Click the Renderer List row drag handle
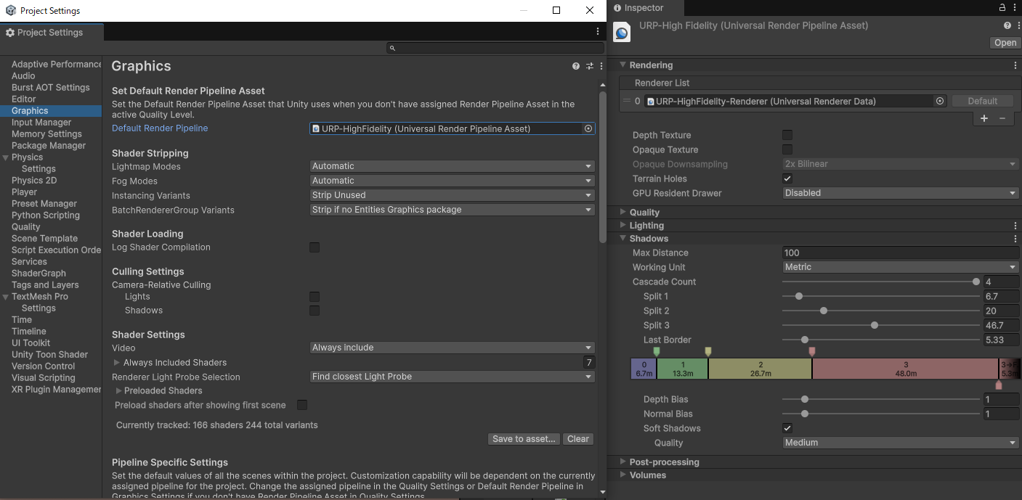The width and height of the screenshot is (1022, 500). pyautogui.click(x=627, y=101)
